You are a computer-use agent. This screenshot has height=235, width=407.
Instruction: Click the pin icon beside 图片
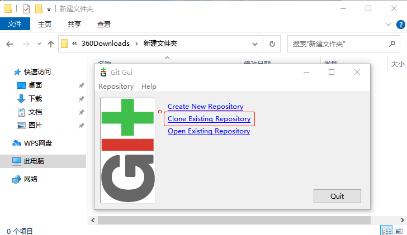pos(82,126)
